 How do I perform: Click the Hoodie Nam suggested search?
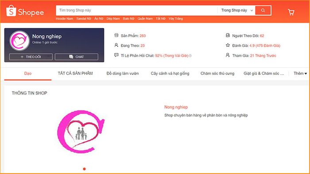point(65,19)
